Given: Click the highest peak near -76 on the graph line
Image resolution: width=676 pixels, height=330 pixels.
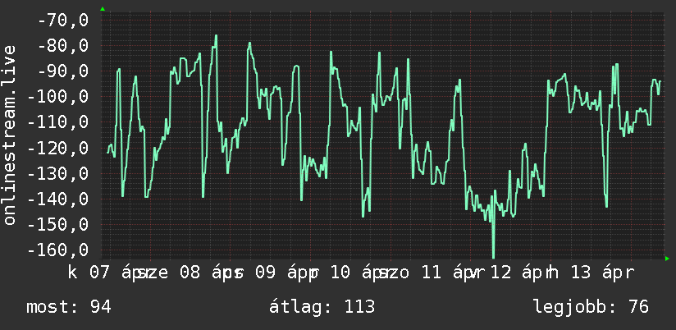Looking at the screenshot, I should [216, 36].
